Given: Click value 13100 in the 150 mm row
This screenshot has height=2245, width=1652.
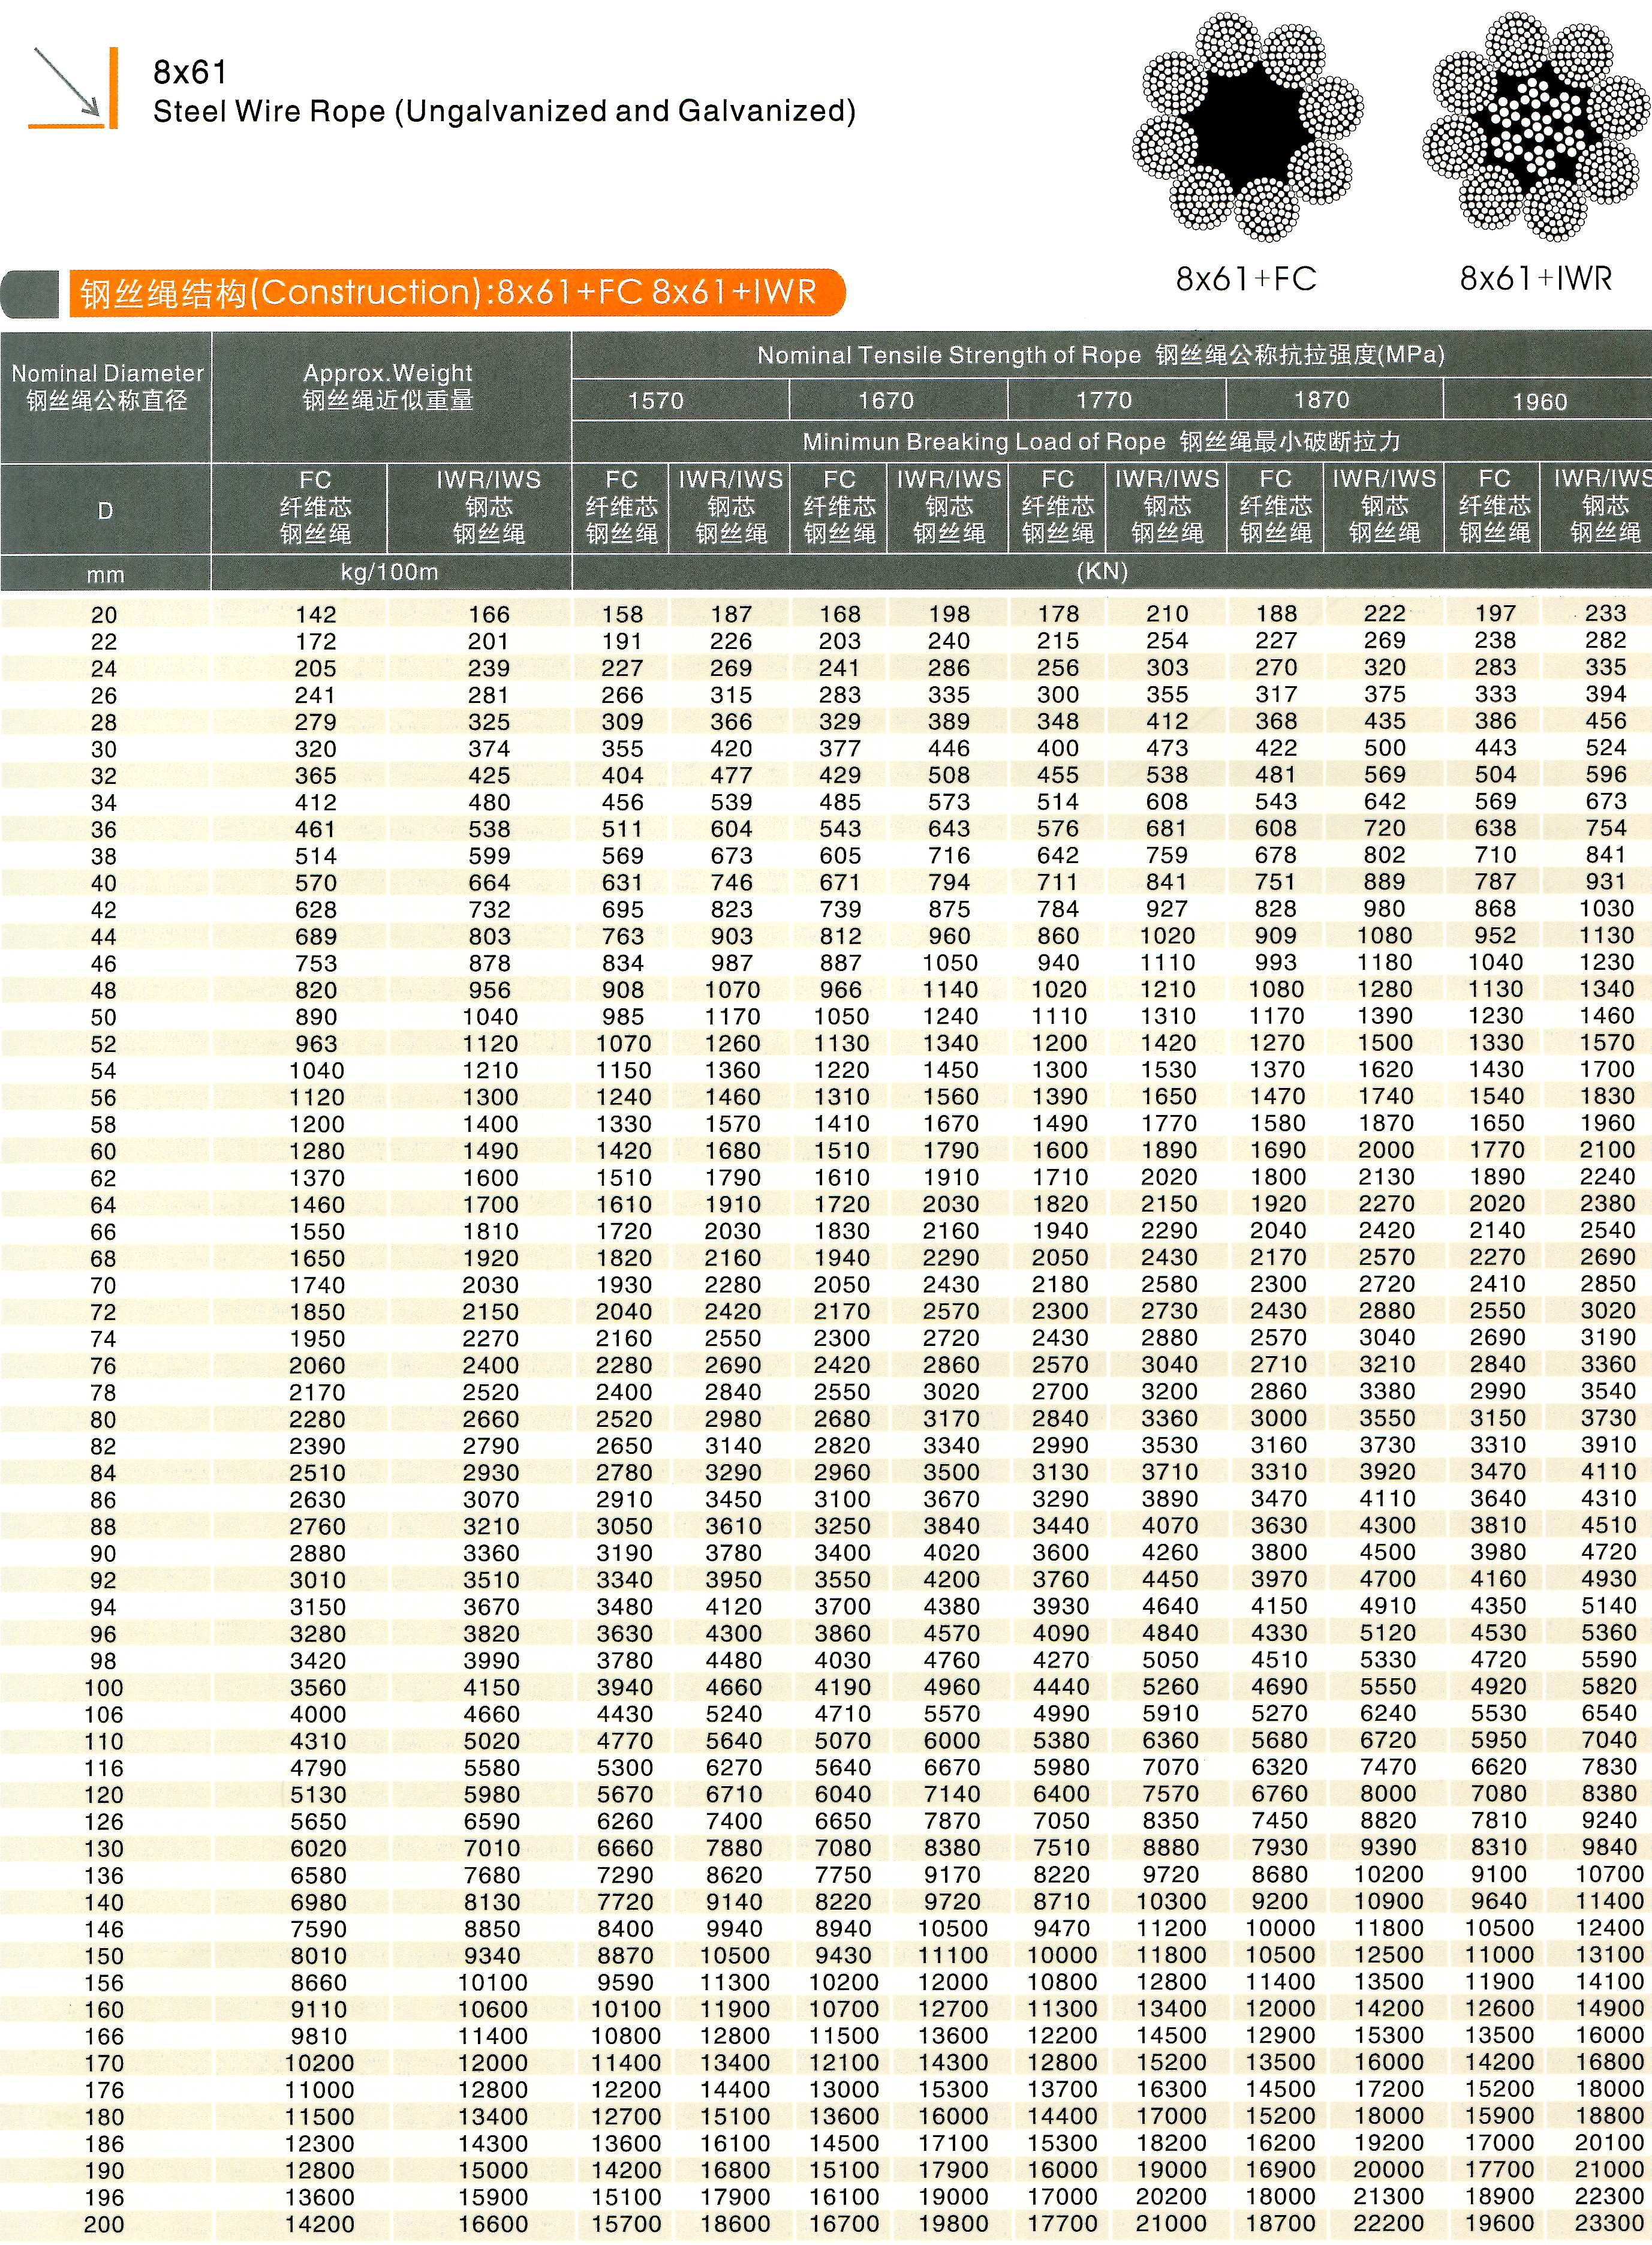Looking at the screenshot, I should point(1609,1955).
